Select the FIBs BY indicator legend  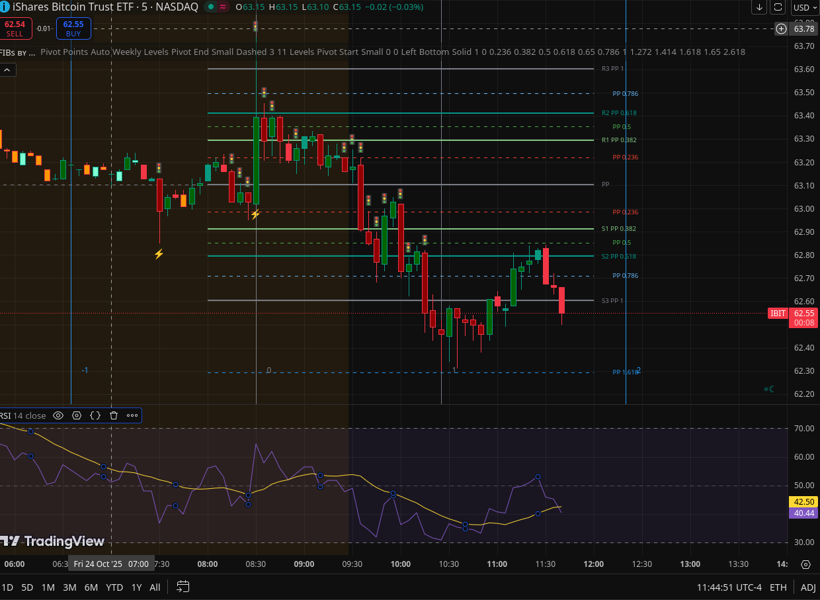point(17,52)
